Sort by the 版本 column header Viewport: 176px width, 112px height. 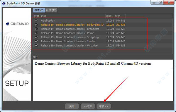109,16
